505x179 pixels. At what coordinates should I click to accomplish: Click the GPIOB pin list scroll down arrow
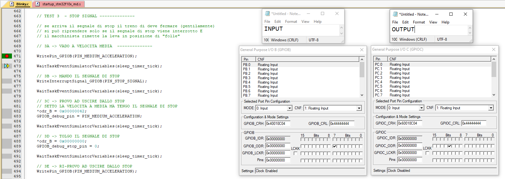point(362,95)
